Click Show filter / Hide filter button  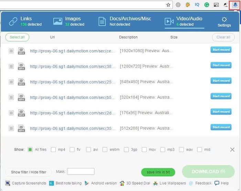point(29,172)
